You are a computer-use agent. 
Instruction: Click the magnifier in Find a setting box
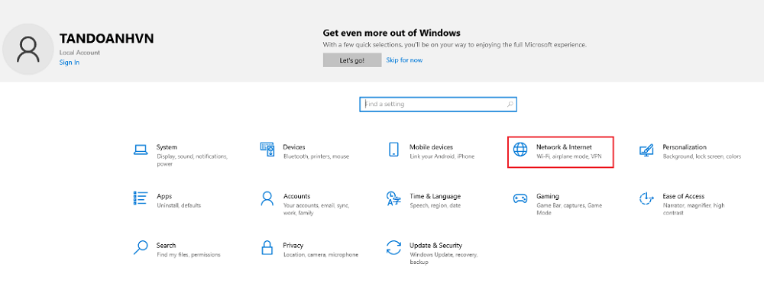(x=510, y=104)
